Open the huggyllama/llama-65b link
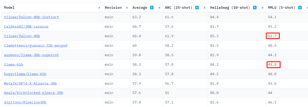This screenshot has height=107, width=308. (x=25, y=74)
